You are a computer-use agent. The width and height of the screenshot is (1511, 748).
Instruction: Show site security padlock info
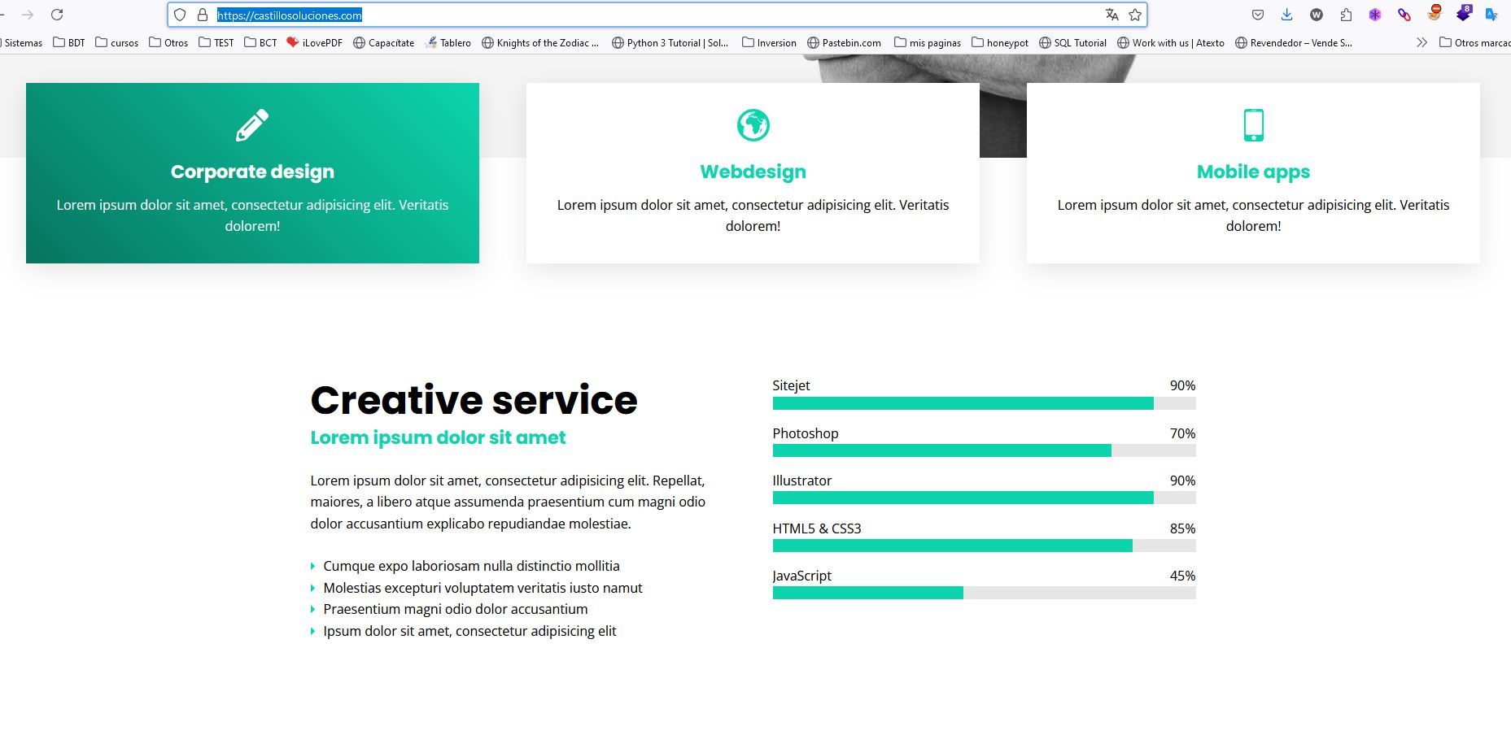203,15
